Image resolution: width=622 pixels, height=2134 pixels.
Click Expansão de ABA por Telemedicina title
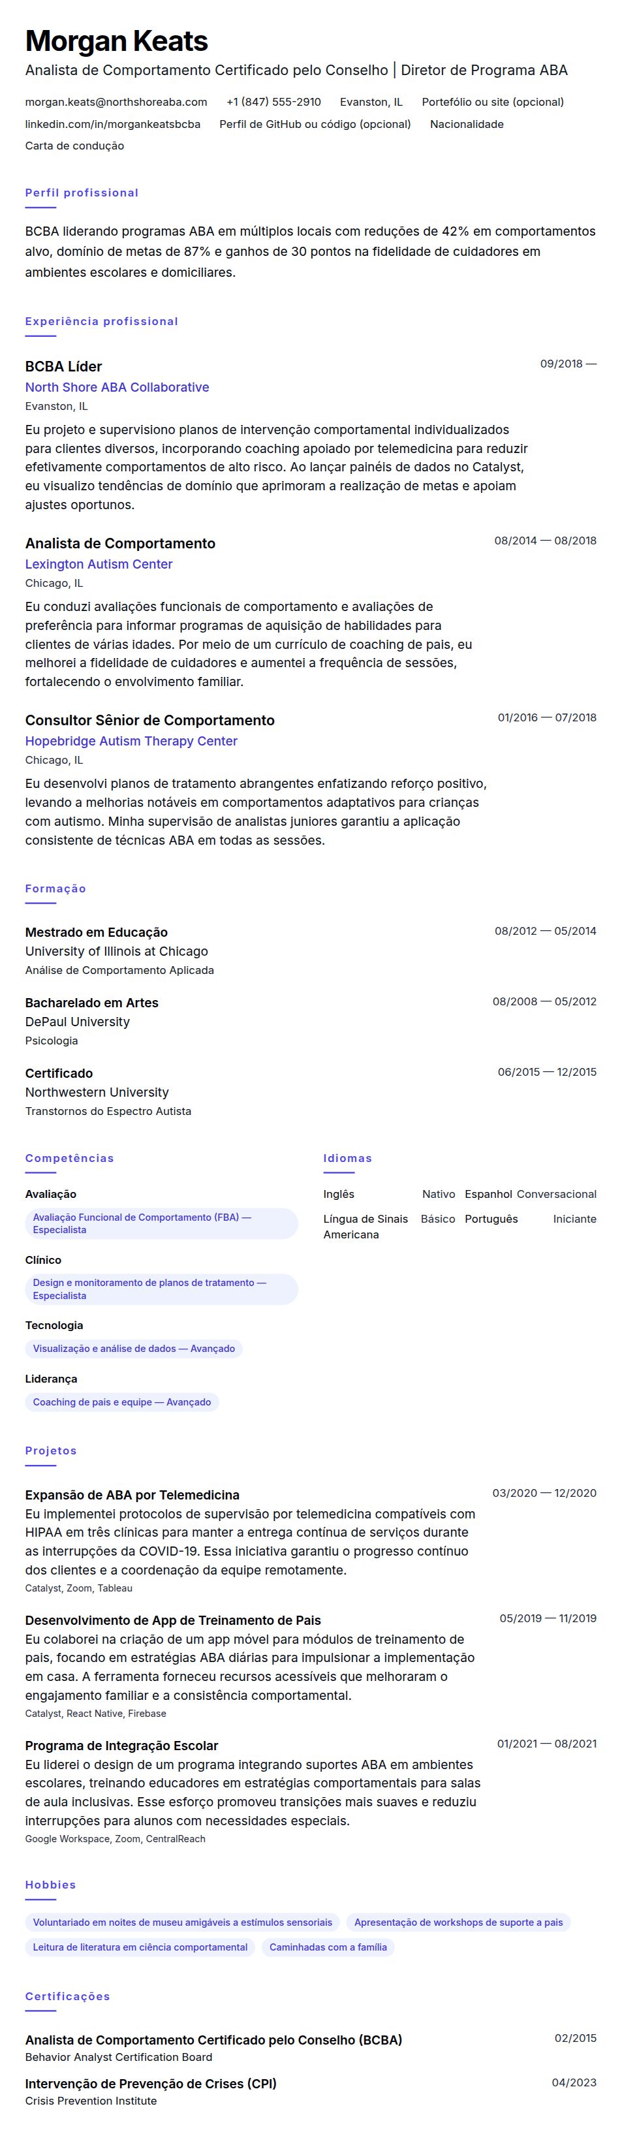click(x=132, y=1496)
